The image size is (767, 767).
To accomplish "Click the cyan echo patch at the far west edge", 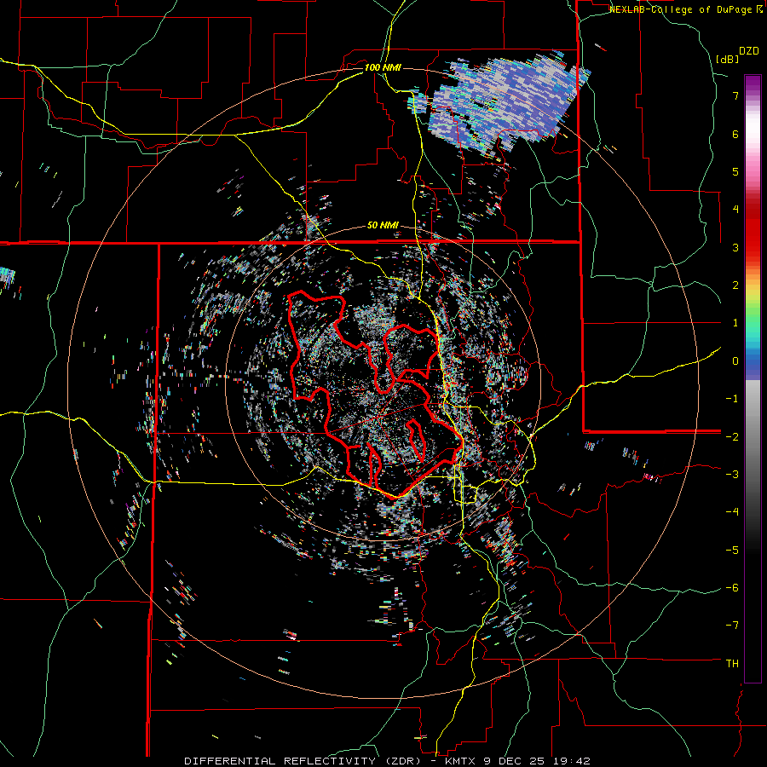I will click(x=7, y=278).
